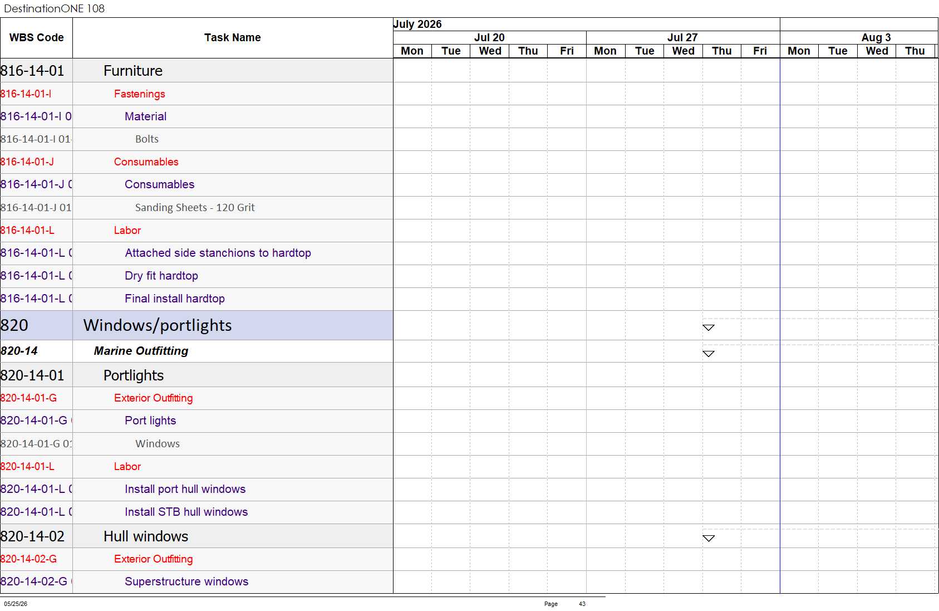Select the Windows task row
The image size is (939, 611).
tap(196, 444)
